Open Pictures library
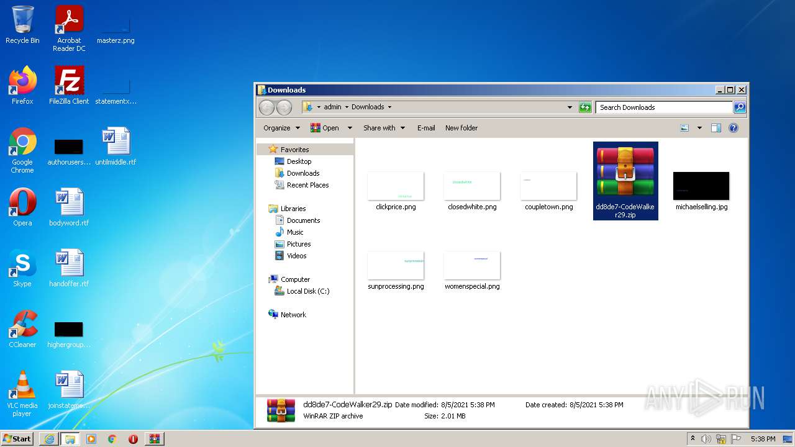Viewport: 795px width, 447px height. tap(299, 244)
